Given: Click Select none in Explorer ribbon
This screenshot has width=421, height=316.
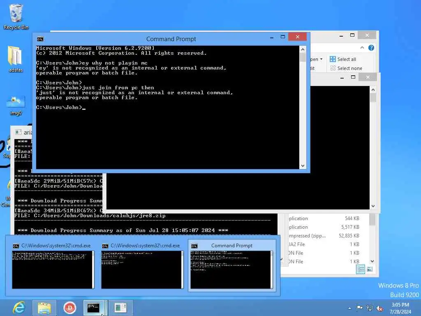Looking at the screenshot, I should (x=346, y=68).
